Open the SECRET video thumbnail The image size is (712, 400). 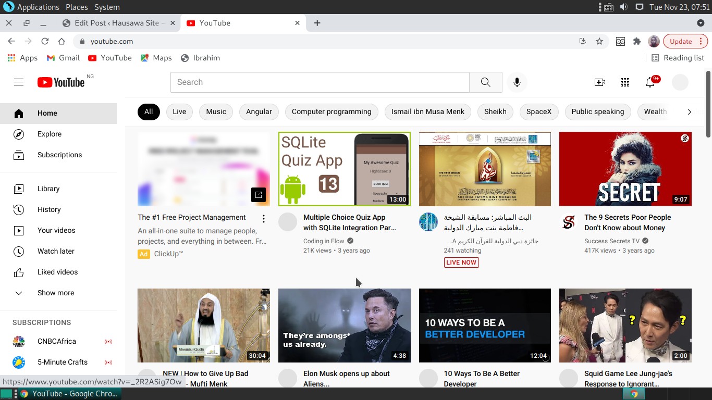click(x=625, y=169)
